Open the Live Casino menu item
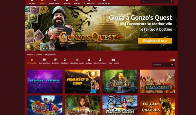196x115 pixels. coord(55,3)
